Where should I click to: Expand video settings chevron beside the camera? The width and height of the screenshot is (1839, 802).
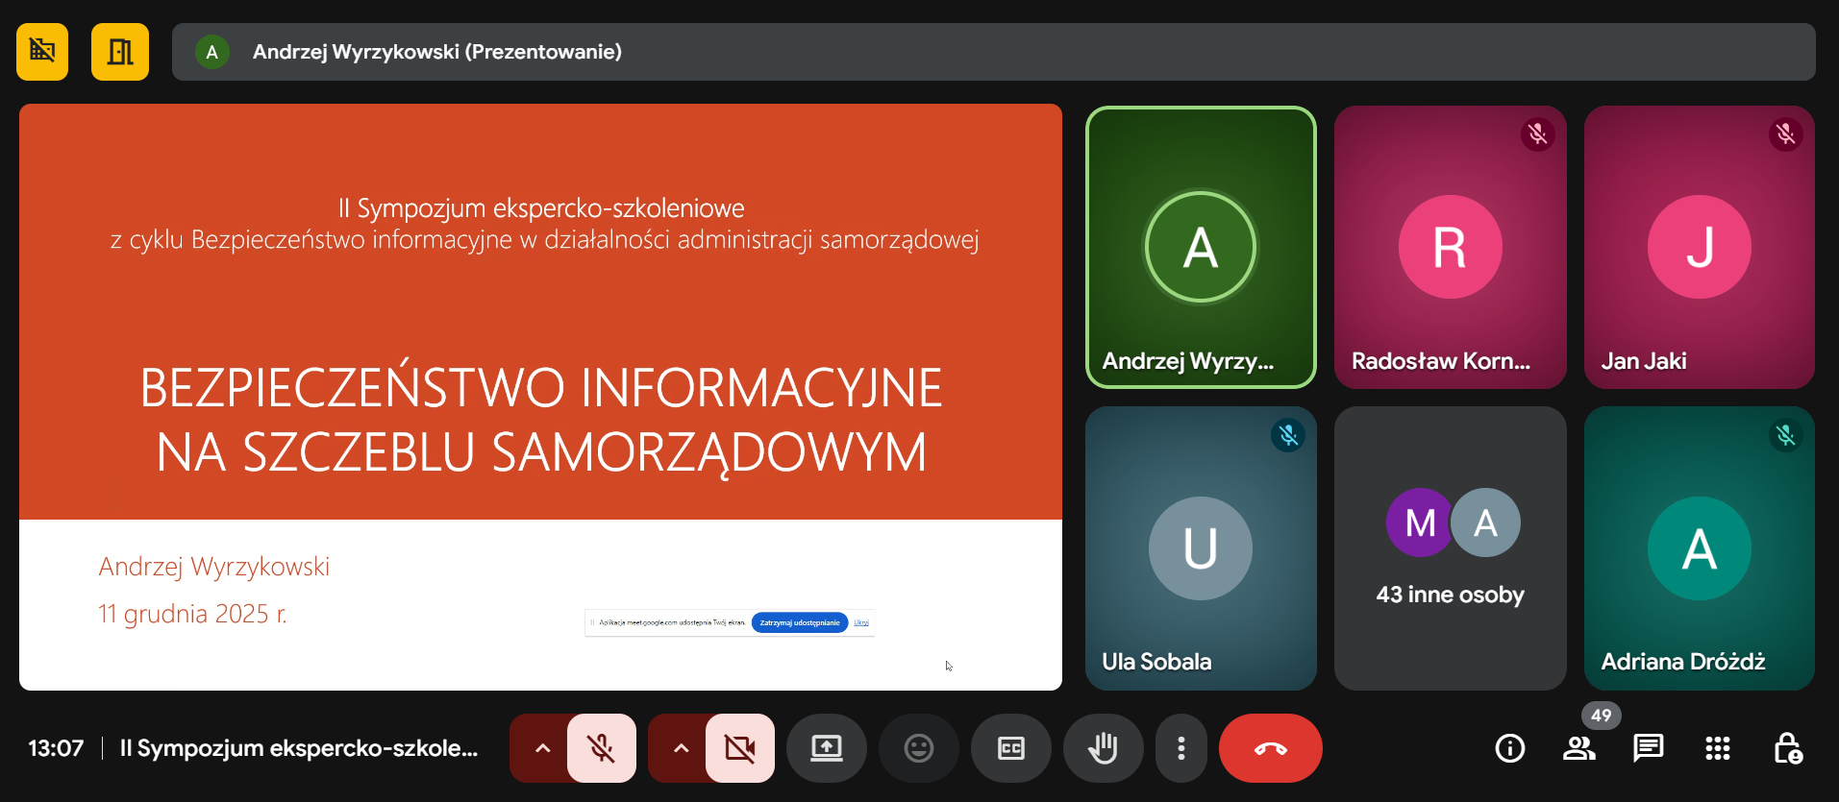coord(681,748)
